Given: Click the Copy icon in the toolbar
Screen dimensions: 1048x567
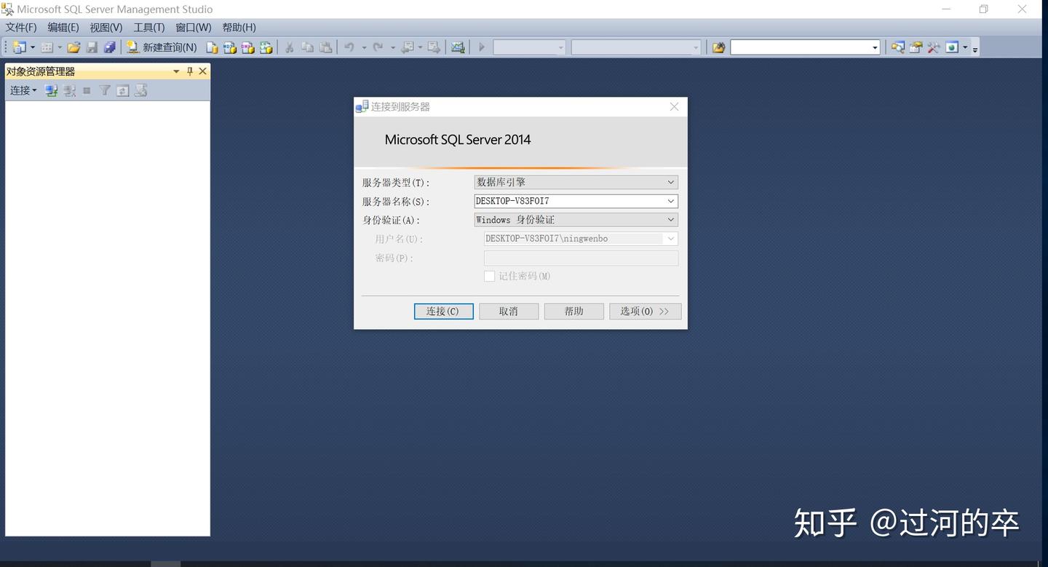Looking at the screenshot, I should [x=307, y=47].
